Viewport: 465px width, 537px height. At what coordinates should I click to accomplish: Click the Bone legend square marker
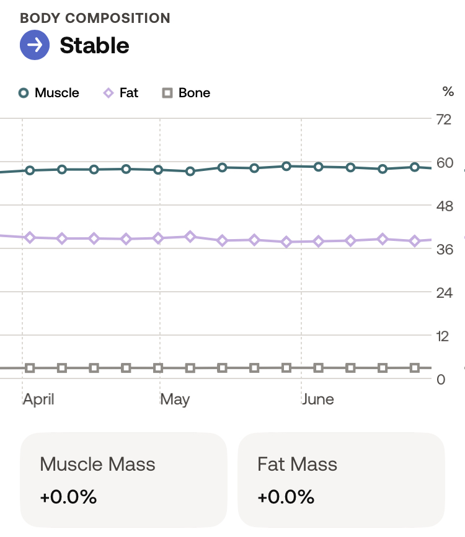167,93
